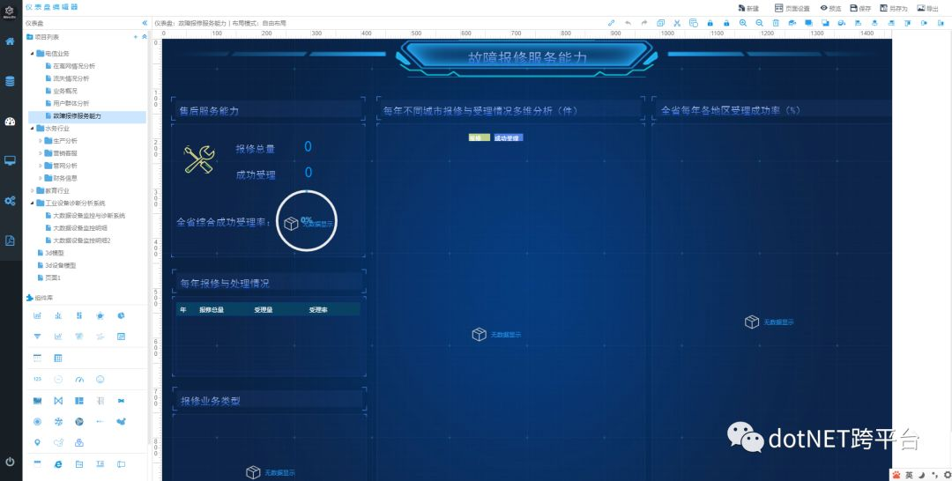Click the link tool in canvas toolbar

click(x=612, y=23)
